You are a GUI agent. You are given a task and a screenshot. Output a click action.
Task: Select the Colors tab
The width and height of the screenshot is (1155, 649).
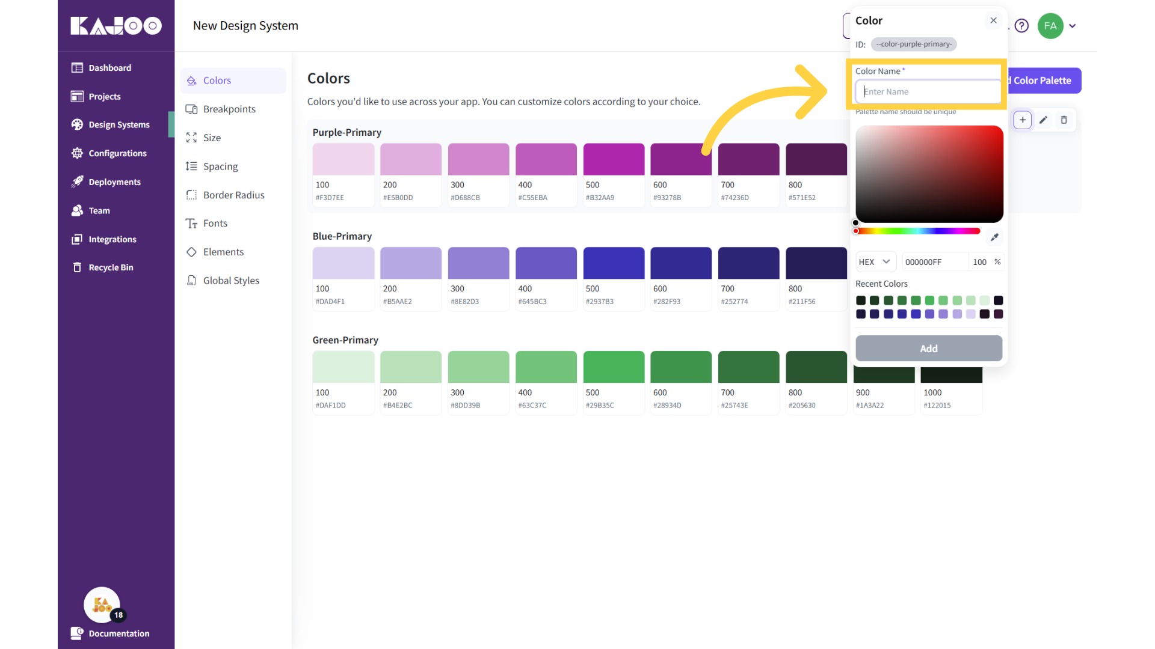point(233,81)
